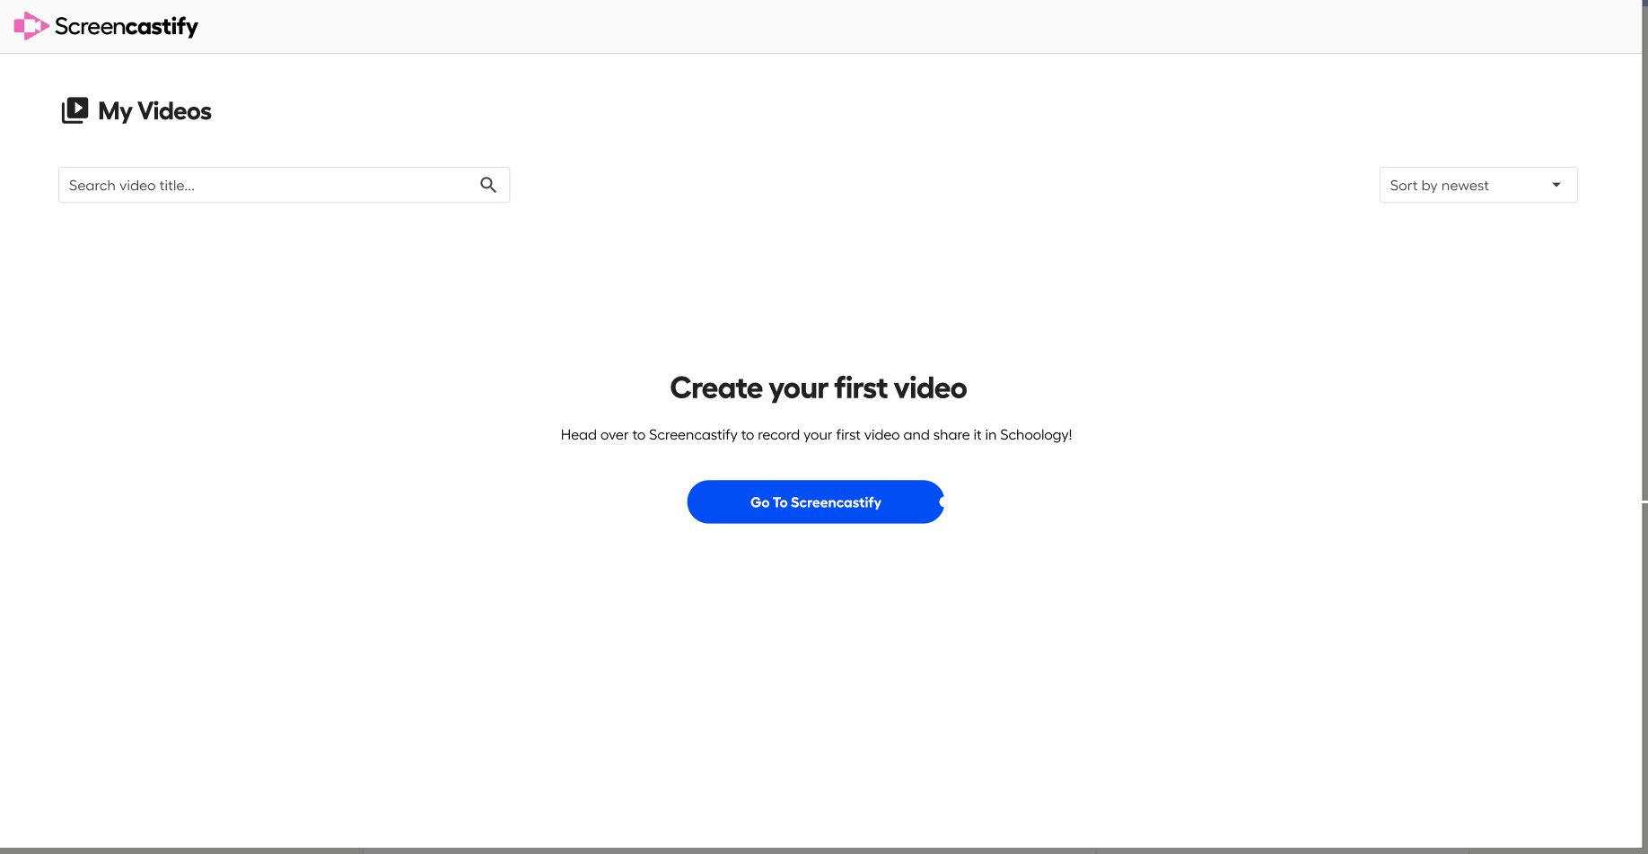Click the pink arrow portion of the logo
The width and height of the screenshot is (1648, 854).
point(38,25)
